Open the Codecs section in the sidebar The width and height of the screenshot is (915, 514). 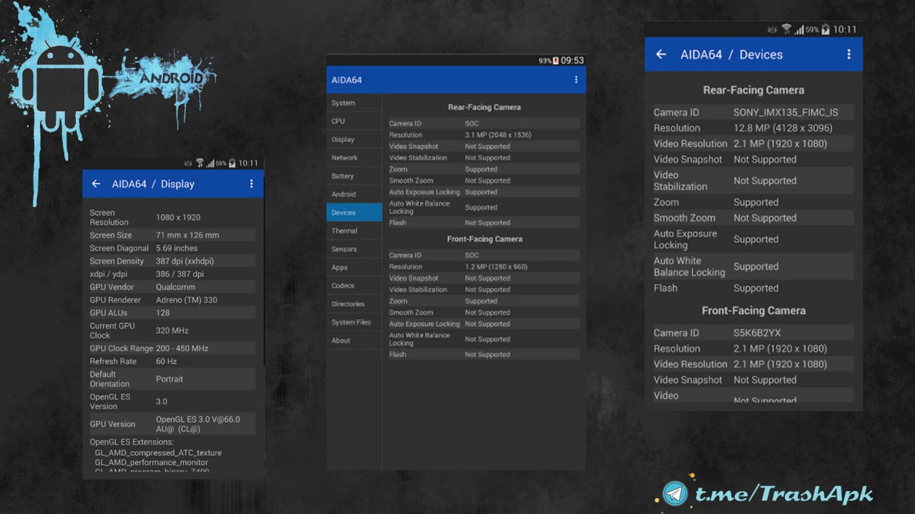click(x=354, y=286)
